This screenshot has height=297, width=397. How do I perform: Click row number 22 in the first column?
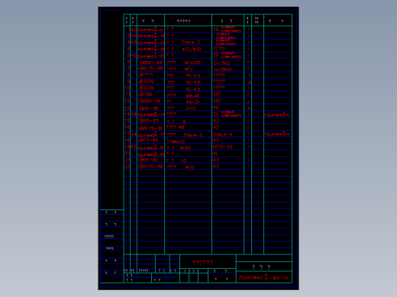click(127, 167)
